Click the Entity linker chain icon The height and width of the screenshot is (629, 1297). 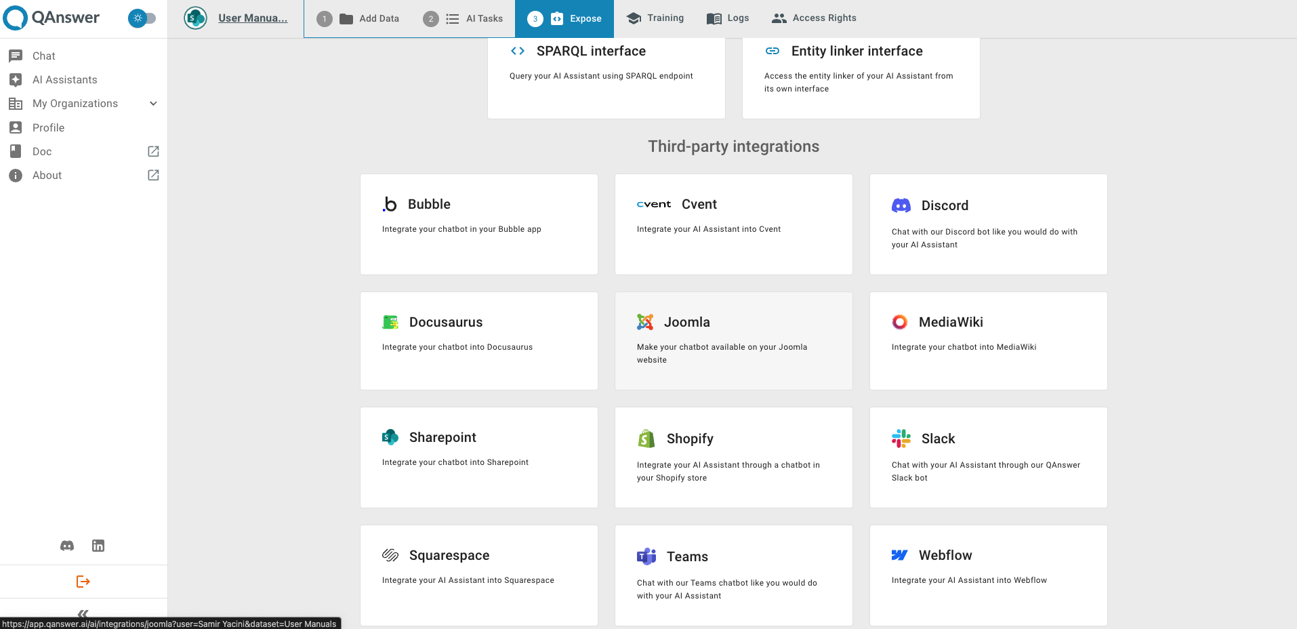click(x=773, y=51)
